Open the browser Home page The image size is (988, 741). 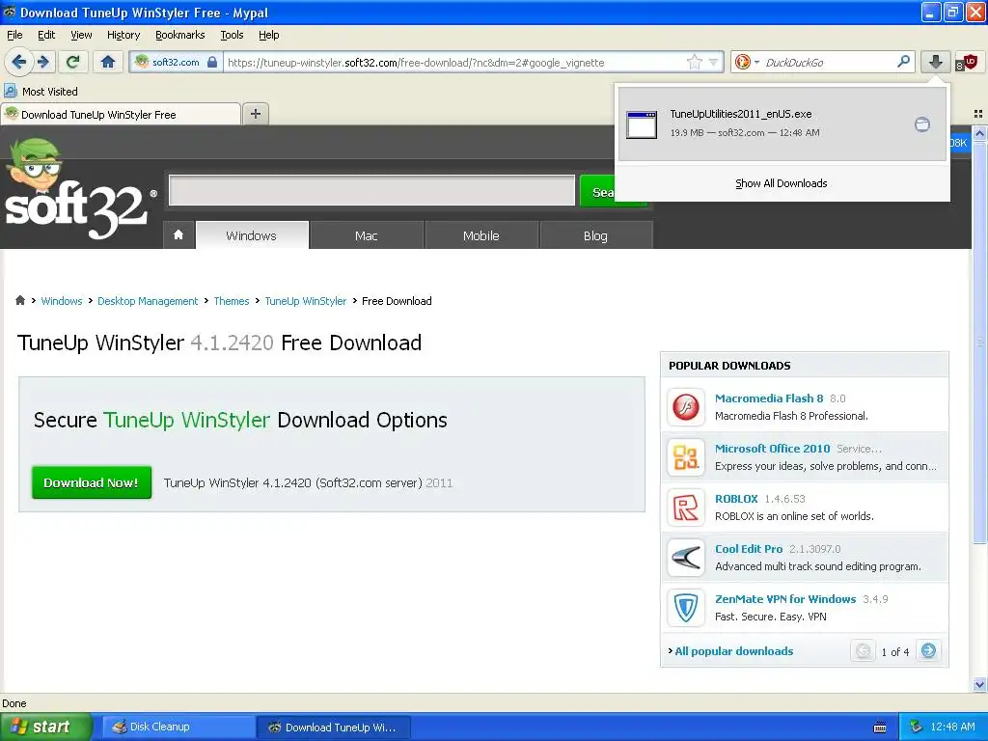tap(108, 62)
